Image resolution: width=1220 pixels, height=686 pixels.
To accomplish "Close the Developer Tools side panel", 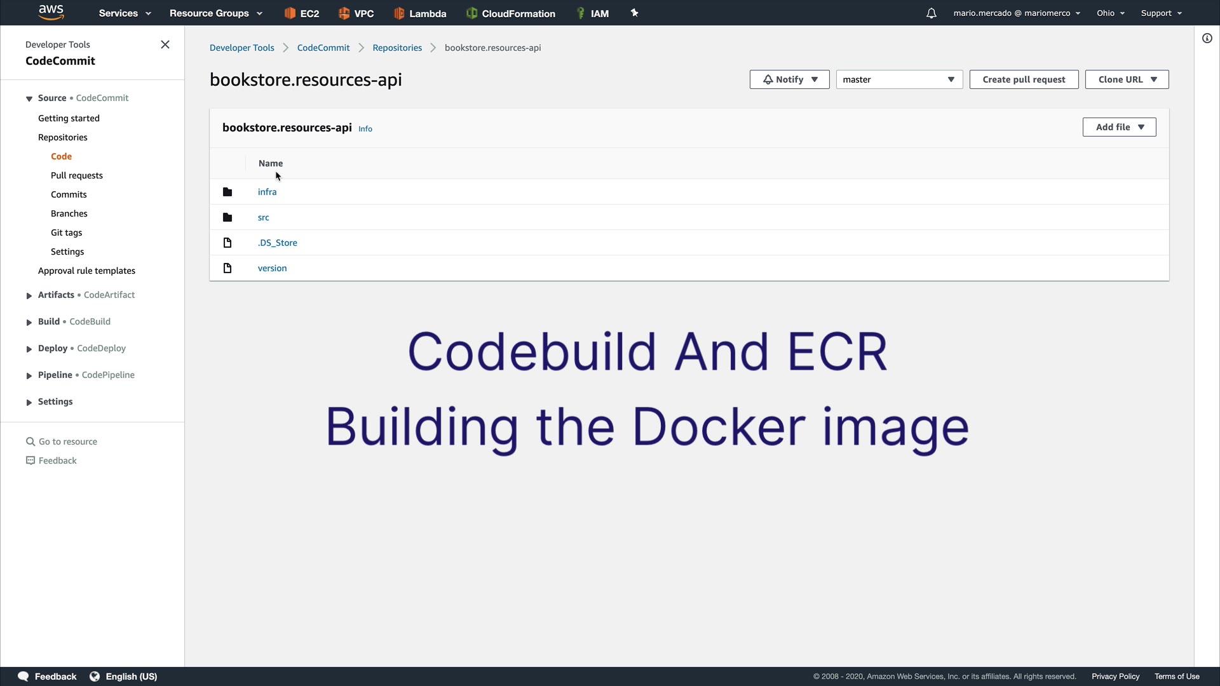I will [165, 44].
